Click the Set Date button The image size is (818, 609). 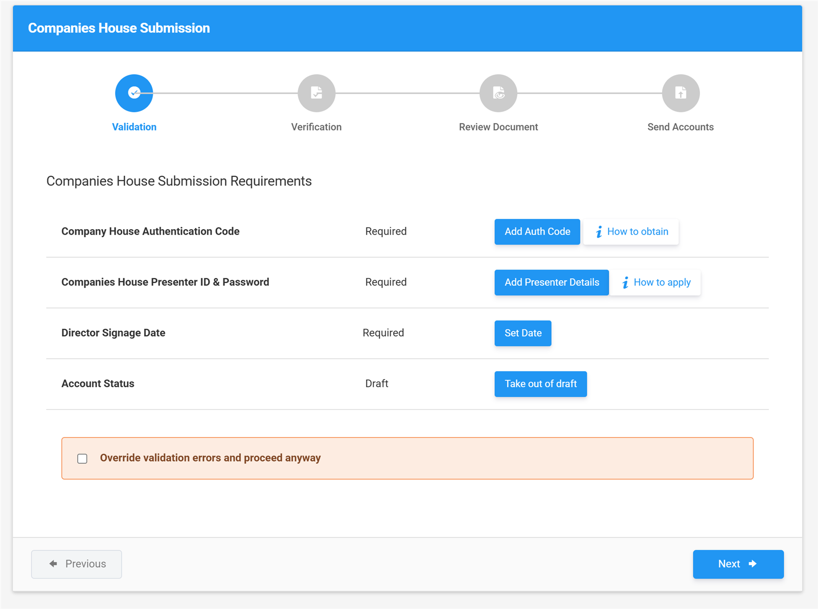pyautogui.click(x=523, y=333)
